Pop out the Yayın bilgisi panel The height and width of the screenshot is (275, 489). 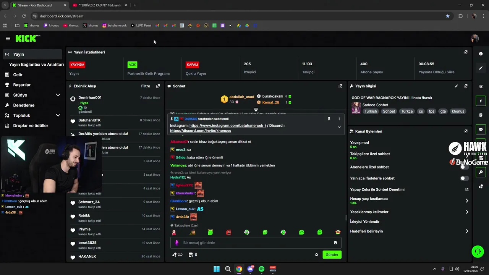[x=465, y=86]
